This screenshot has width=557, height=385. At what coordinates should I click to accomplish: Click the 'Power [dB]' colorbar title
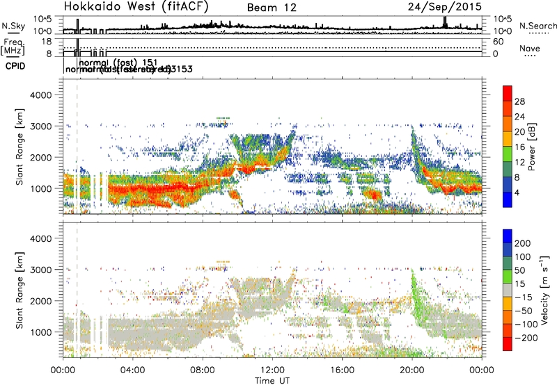pyautogui.click(x=531, y=147)
